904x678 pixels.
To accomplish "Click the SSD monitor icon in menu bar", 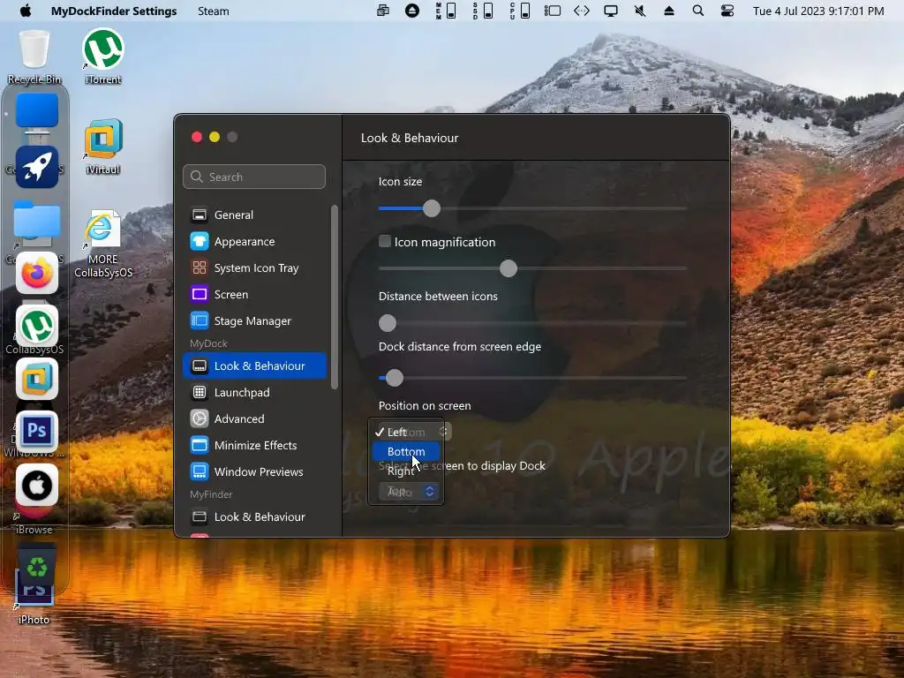I will click(483, 11).
